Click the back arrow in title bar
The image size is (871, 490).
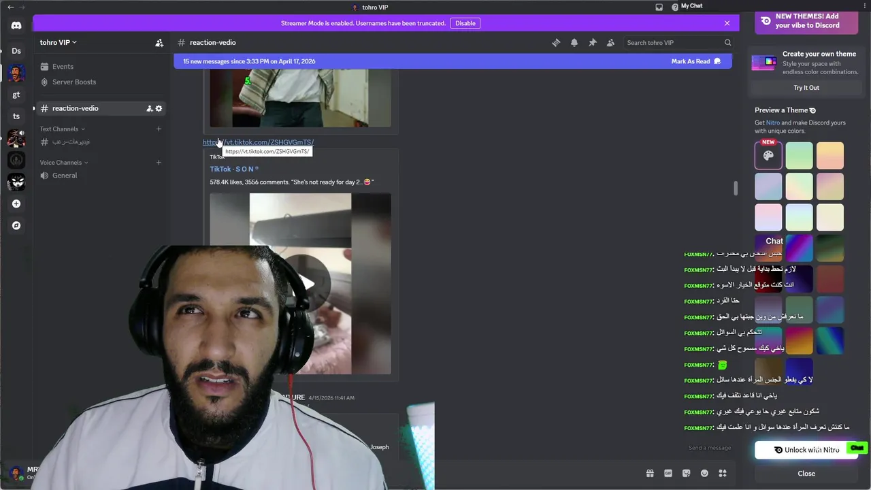[x=10, y=7]
